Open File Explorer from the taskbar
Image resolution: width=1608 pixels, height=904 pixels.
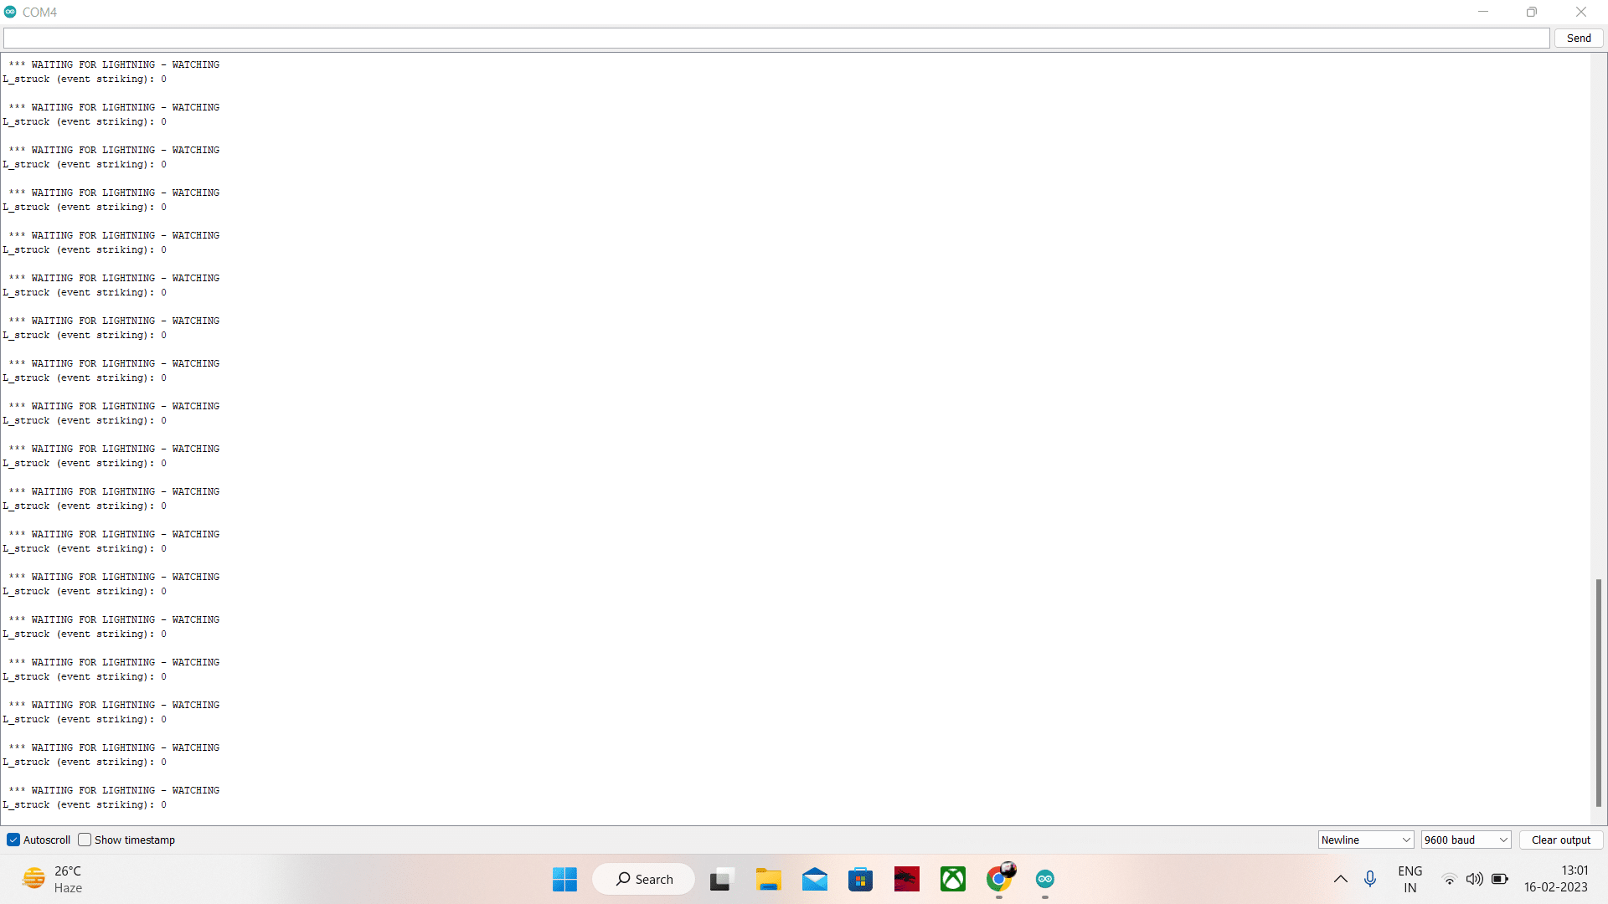(768, 879)
